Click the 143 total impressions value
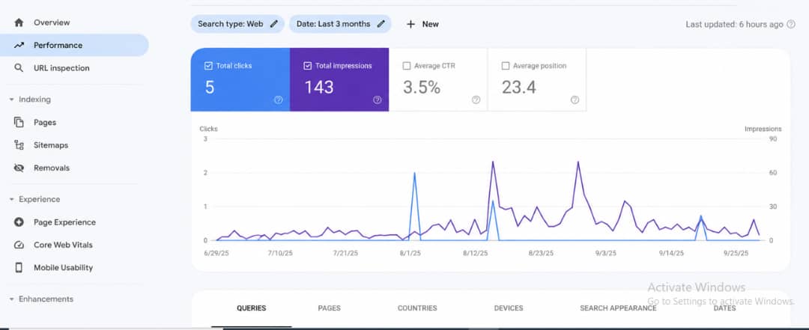 coord(319,88)
